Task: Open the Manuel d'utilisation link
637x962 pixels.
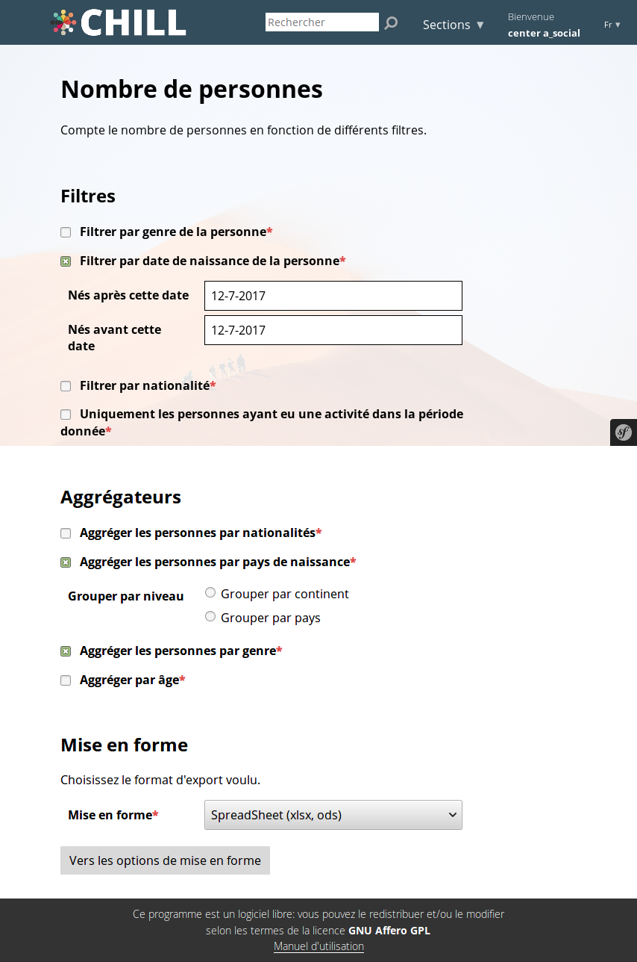Action: coord(318,946)
